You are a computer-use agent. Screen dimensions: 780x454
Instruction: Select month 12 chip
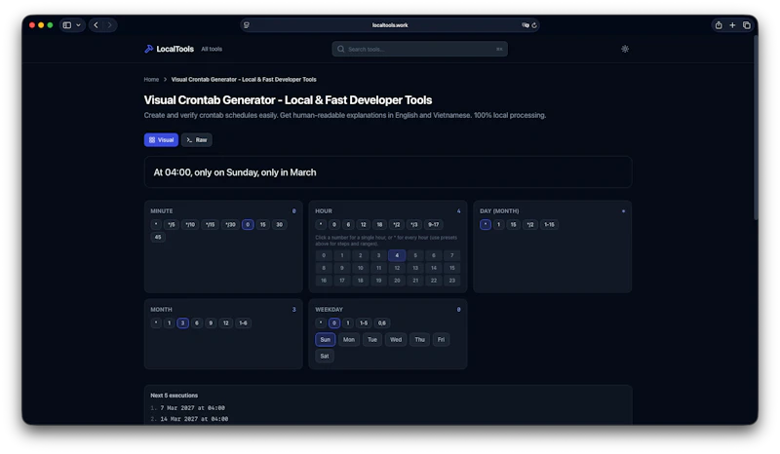[x=226, y=322]
